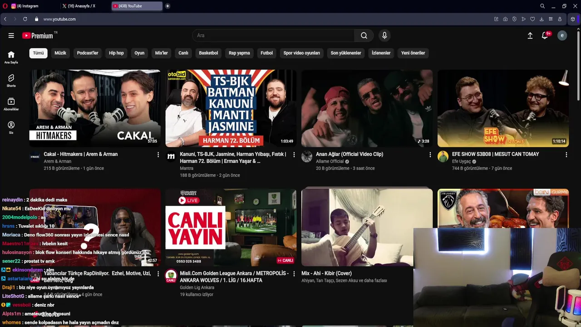The width and height of the screenshot is (581, 327).
Task: Click the YouTube search input field
Action: (x=274, y=35)
